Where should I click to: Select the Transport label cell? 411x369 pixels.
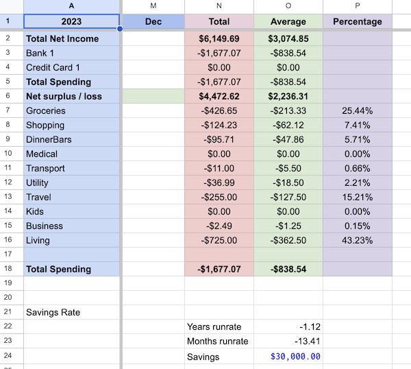tap(71, 169)
